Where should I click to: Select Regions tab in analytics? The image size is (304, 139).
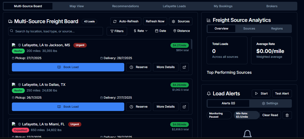coord(277,29)
